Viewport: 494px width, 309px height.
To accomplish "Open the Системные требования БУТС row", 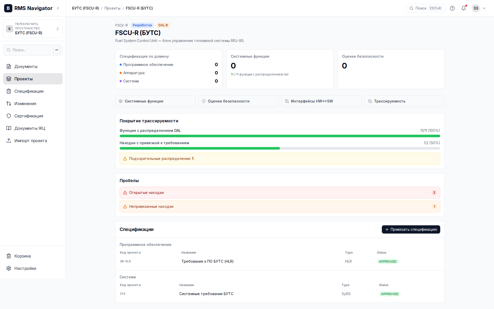I will point(280,294).
